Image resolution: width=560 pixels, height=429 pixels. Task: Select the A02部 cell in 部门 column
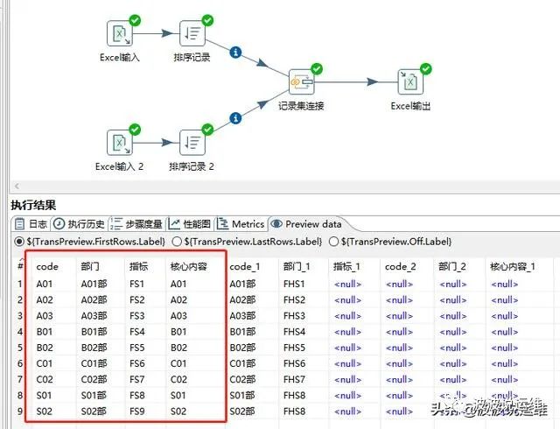[94, 299]
